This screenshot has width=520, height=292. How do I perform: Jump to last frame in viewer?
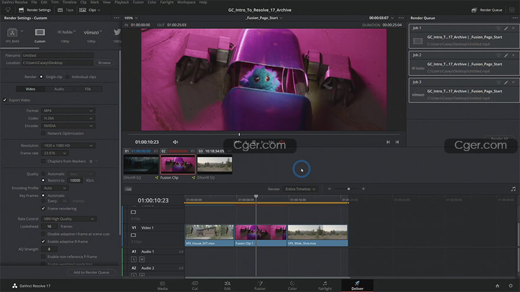pyautogui.click(x=388, y=142)
